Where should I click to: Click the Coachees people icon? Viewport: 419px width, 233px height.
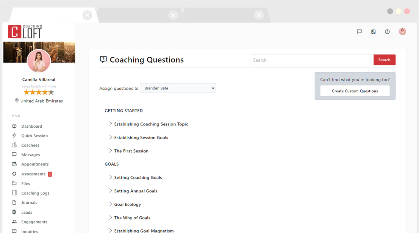[14, 145]
